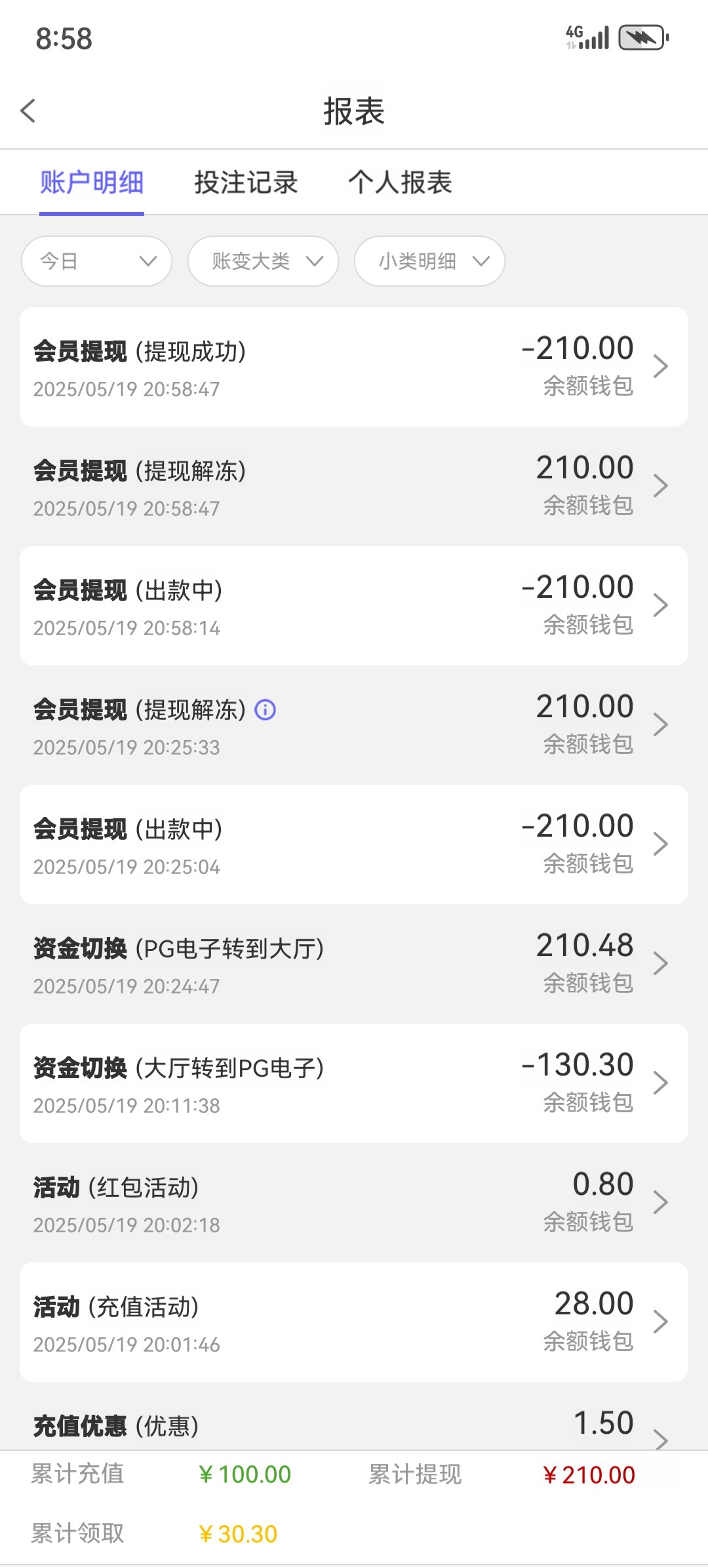Open the 今日 date filter dropdown

click(x=97, y=261)
